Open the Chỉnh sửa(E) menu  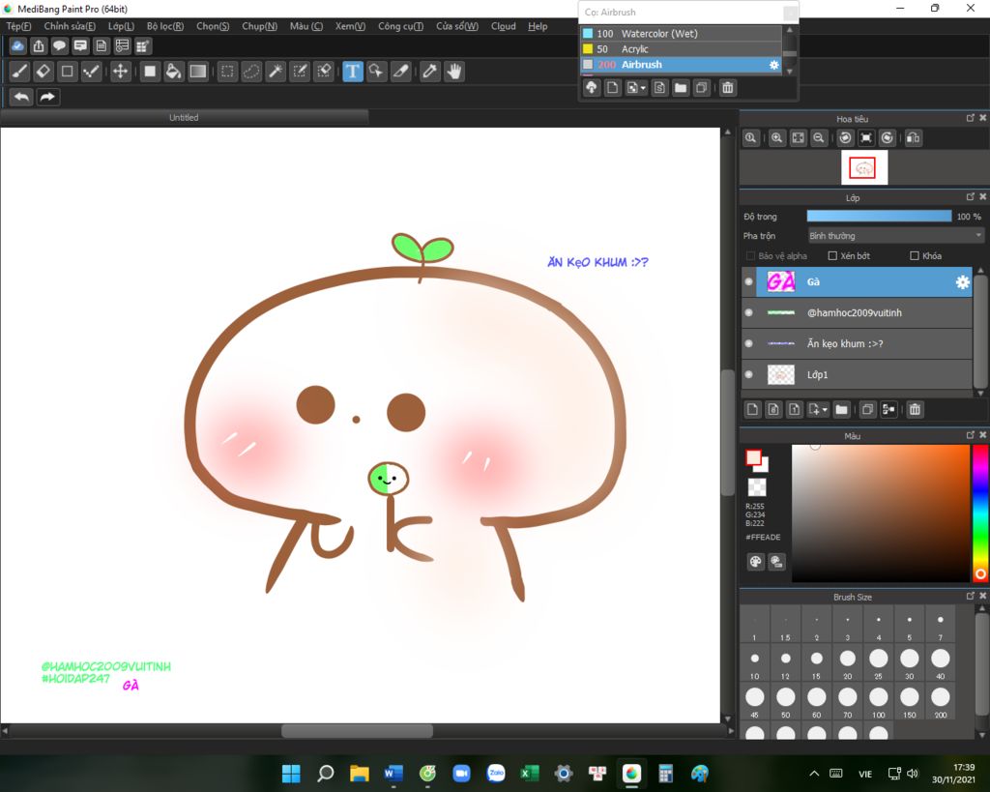70,26
